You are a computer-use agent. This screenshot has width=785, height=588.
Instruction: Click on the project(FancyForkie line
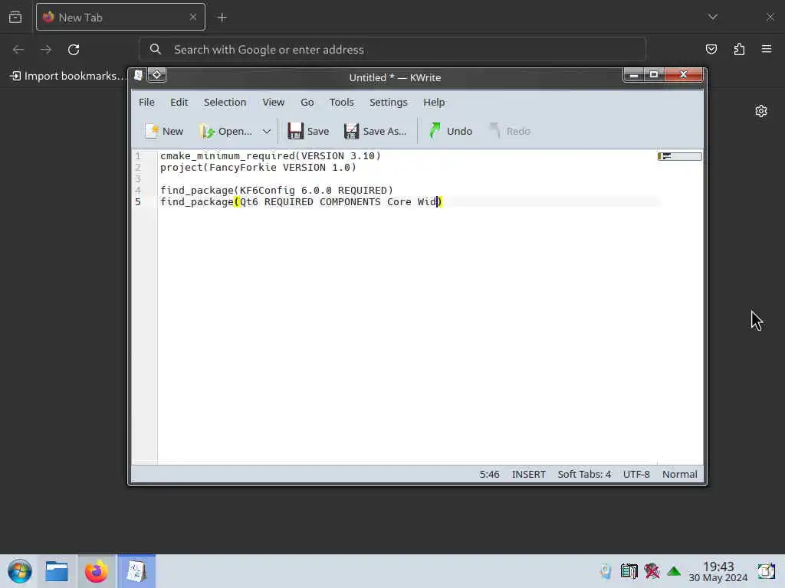pyautogui.click(x=258, y=168)
